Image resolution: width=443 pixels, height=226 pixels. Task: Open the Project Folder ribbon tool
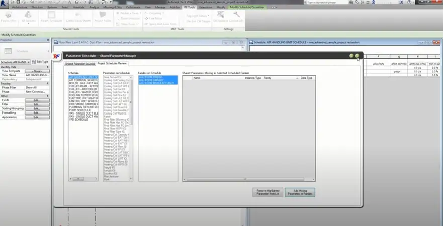pyautogui.click(x=103, y=17)
